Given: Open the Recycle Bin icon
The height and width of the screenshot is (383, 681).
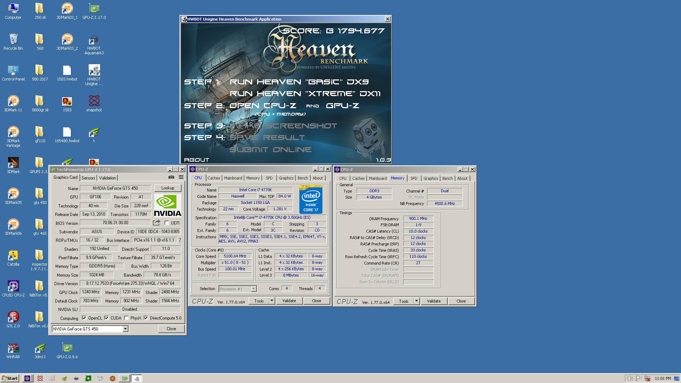Looking at the screenshot, I should pyautogui.click(x=13, y=42).
